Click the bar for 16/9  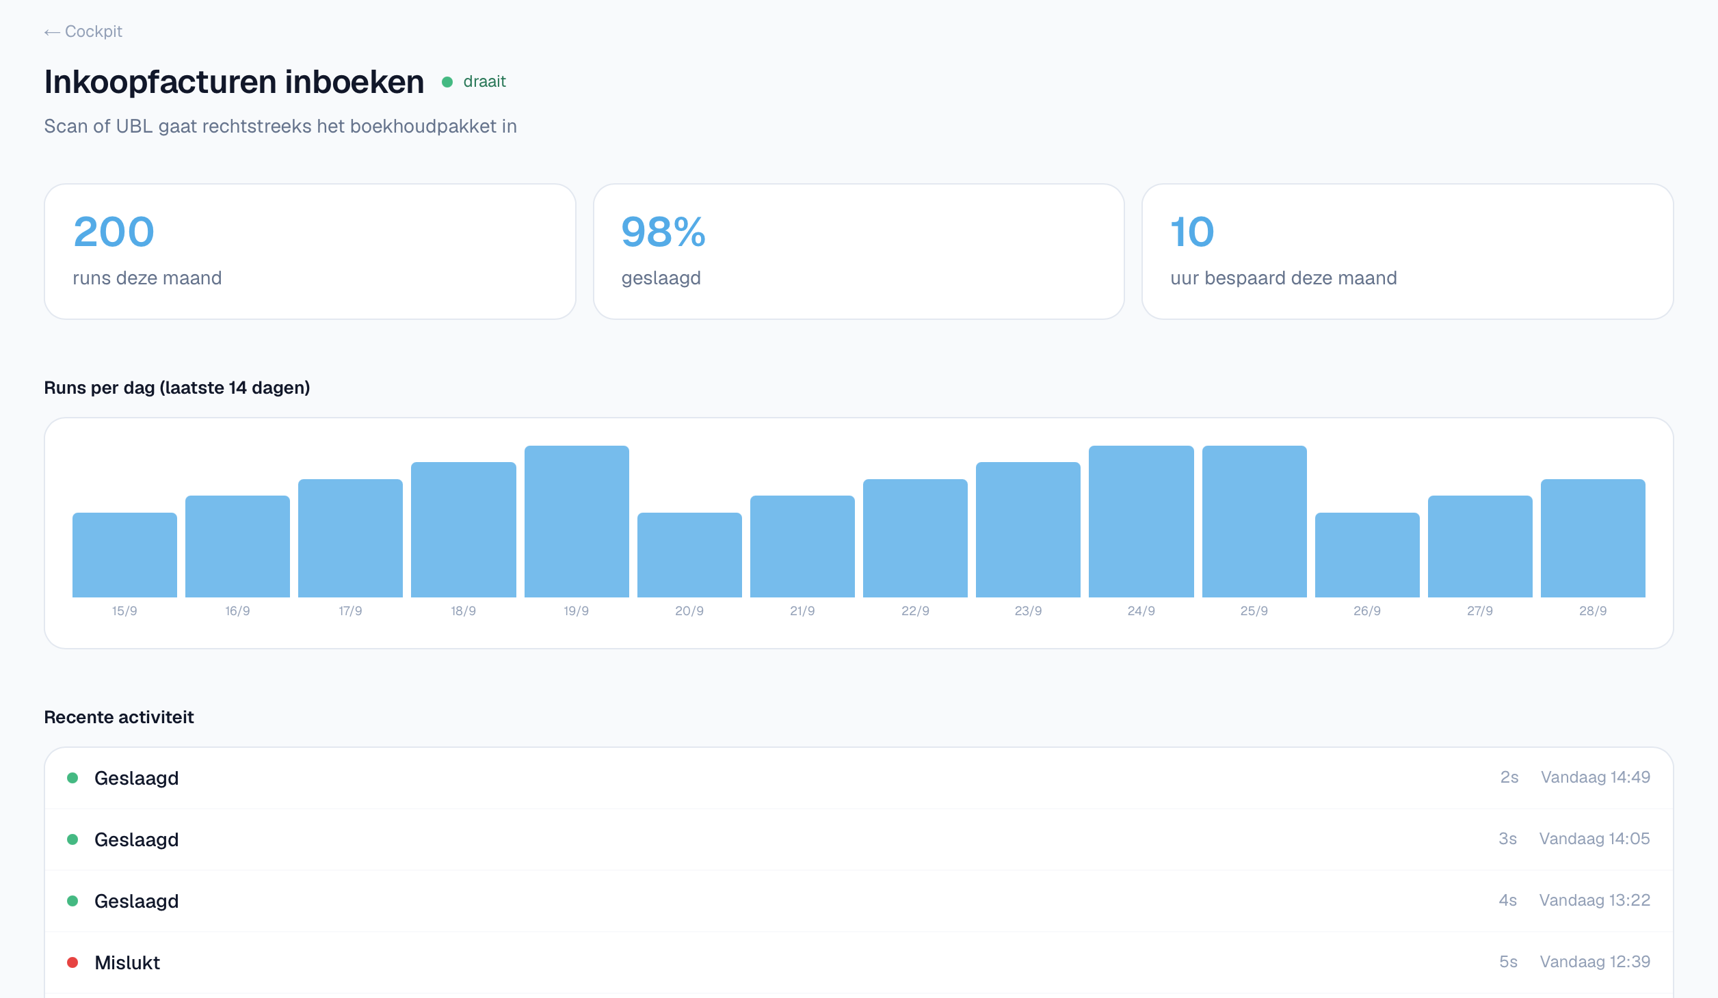pos(237,546)
